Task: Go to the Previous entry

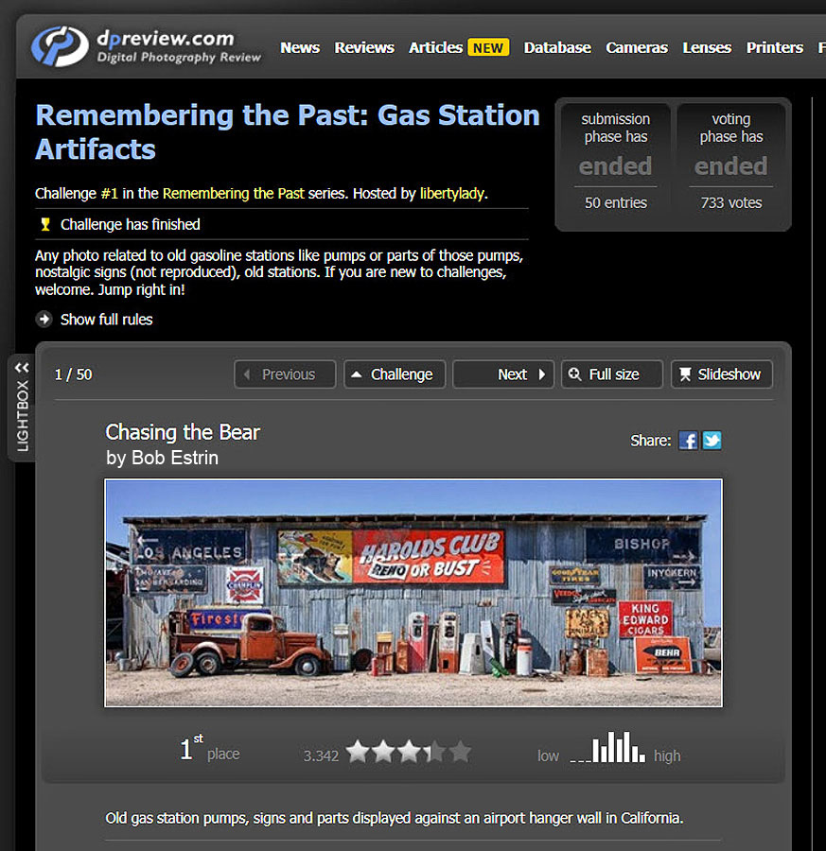Action: tap(285, 374)
